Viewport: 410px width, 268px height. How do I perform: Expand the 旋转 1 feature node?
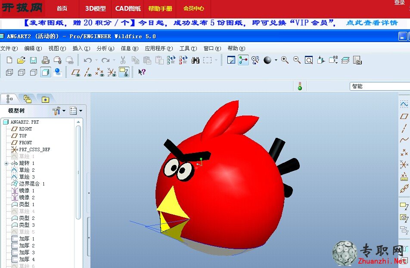pyautogui.click(x=6, y=164)
